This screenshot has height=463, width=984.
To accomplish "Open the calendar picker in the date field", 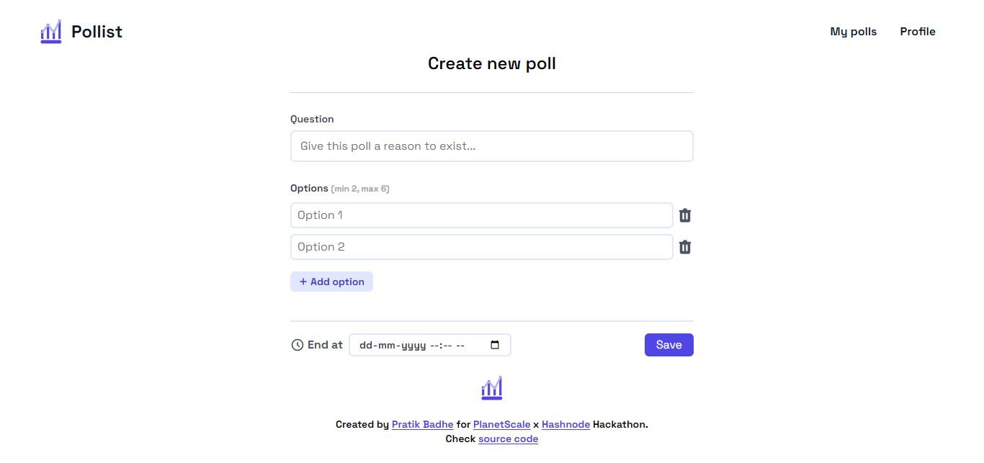I will 495,345.
